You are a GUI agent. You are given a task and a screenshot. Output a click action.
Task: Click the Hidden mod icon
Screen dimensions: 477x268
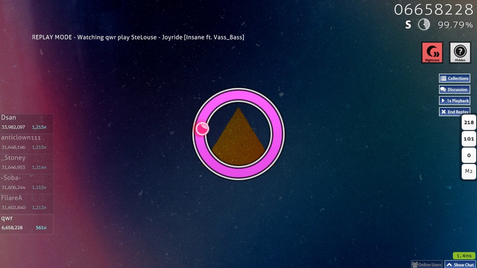pyautogui.click(x=460, y=52)
